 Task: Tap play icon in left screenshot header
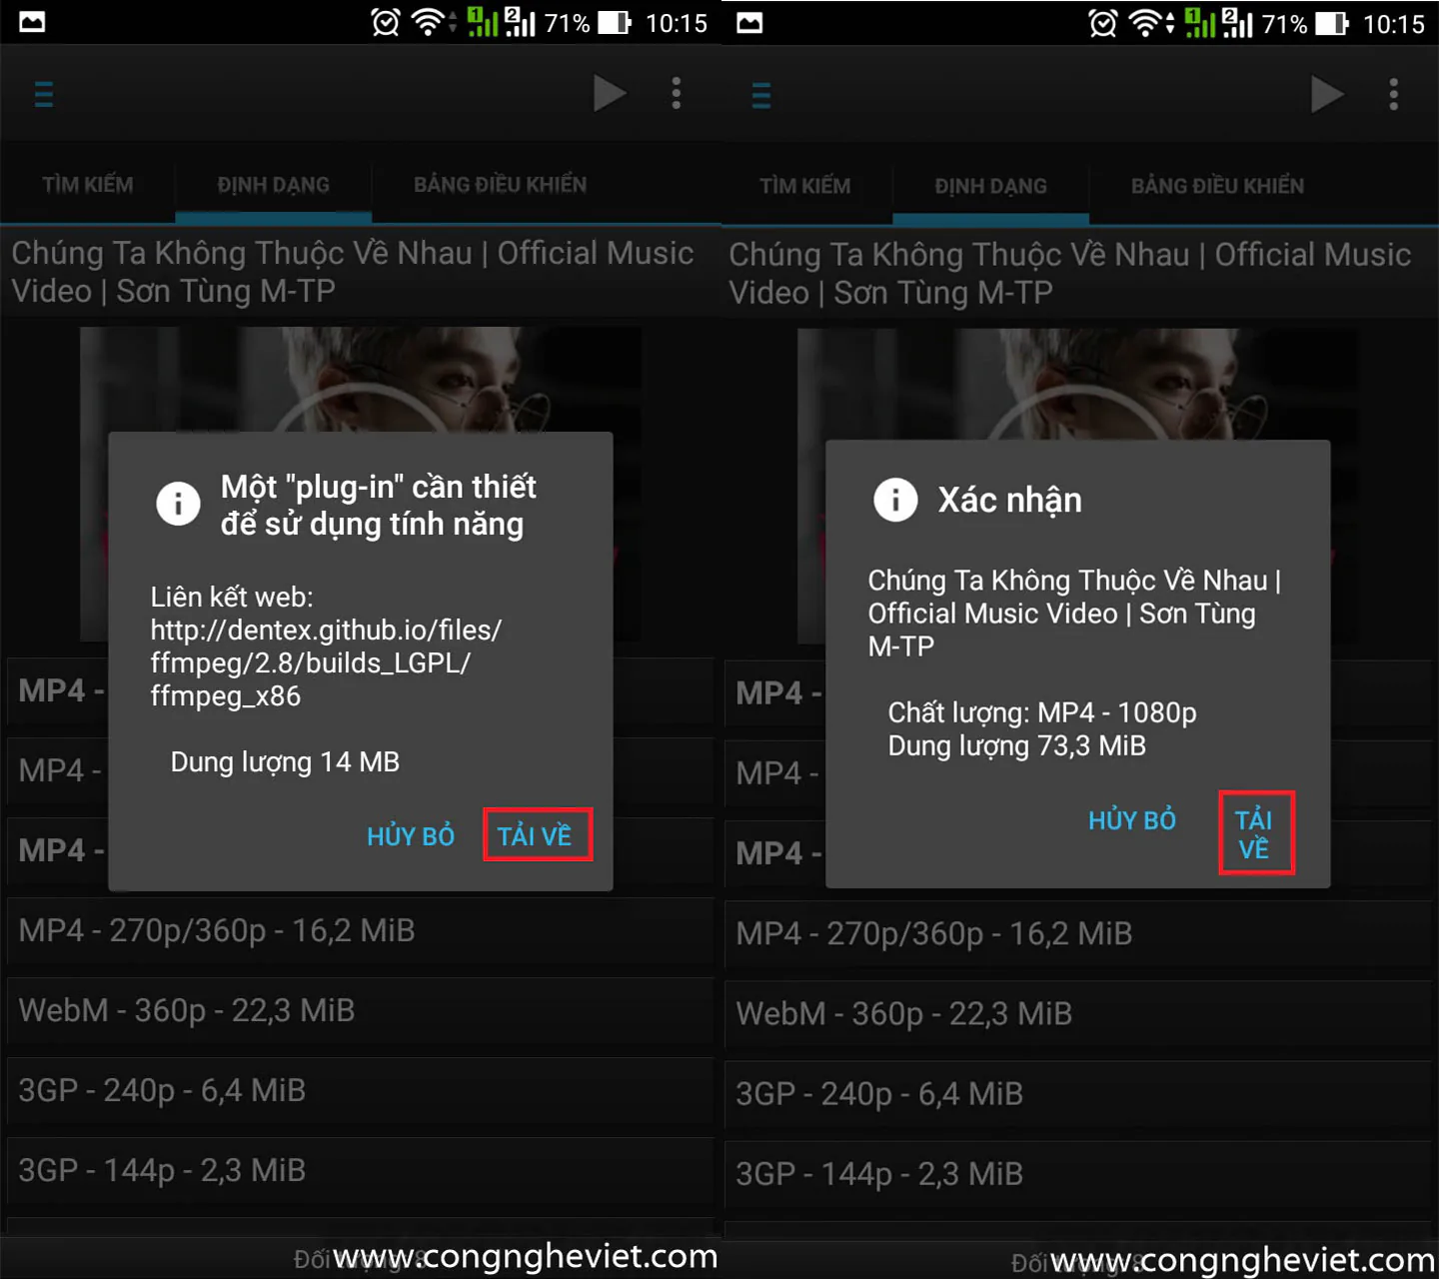610,94
